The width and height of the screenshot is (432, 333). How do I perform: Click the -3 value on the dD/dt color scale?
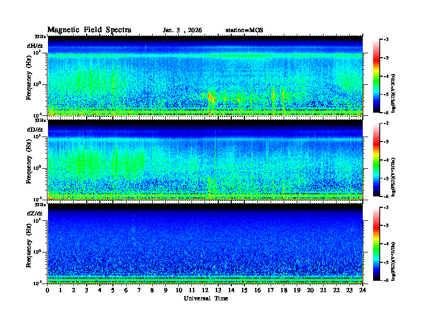click(386, 142)
